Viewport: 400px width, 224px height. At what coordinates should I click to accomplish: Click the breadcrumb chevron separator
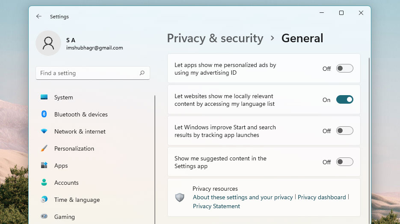(x=272, y=38)
